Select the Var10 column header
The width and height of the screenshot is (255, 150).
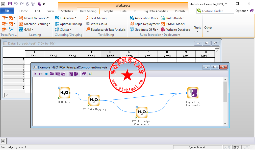pyautogui.click(x=205, y=54)
